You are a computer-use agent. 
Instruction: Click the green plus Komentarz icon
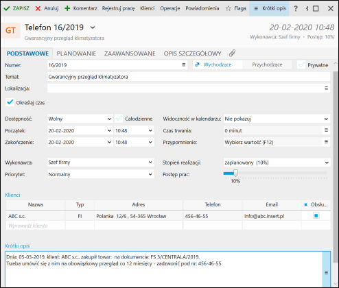pyautogui.click(x=67, y=8)
